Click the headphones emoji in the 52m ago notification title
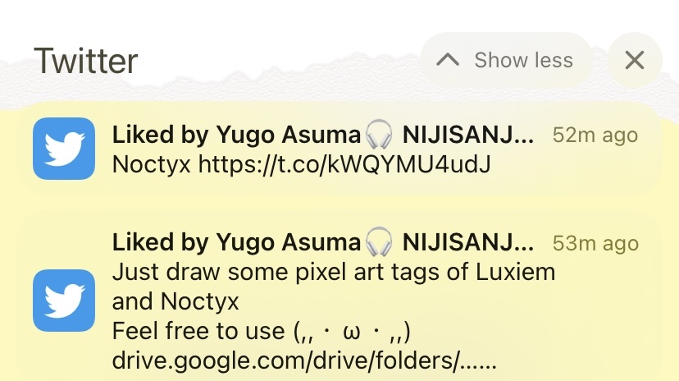The image size is (679, 381). [379, 135]
